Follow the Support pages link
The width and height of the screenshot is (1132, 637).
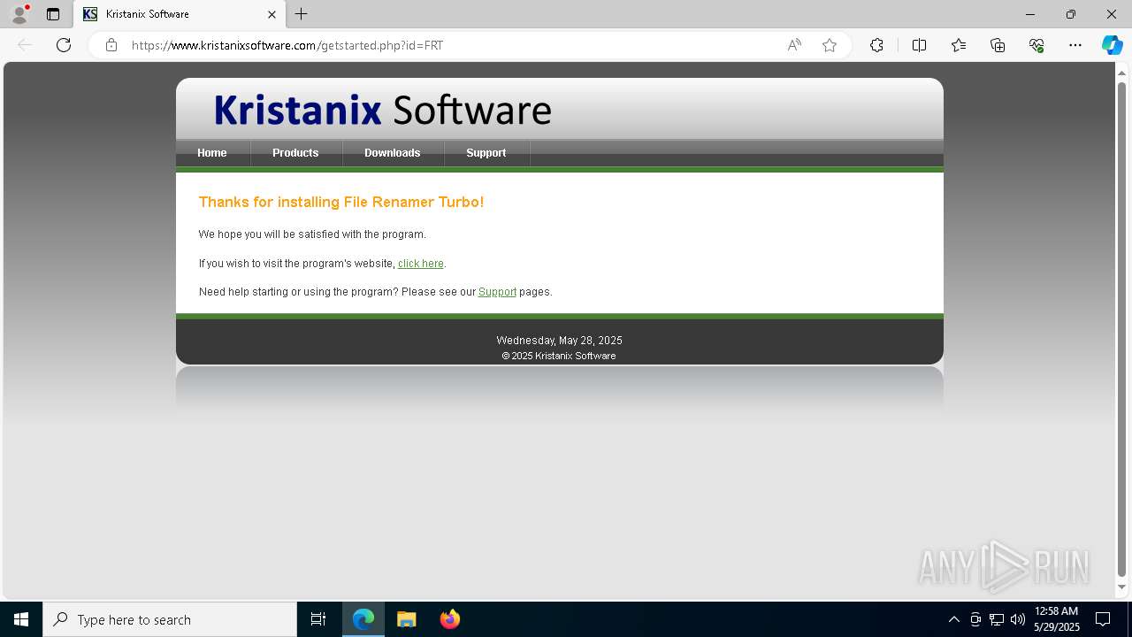click(x=497, y=292)
